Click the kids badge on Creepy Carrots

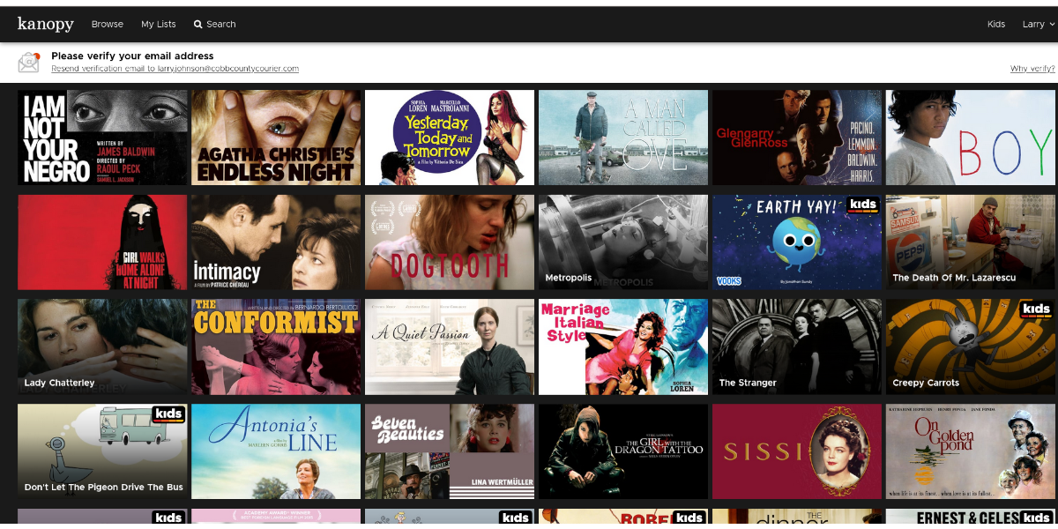click(1037, 310)
